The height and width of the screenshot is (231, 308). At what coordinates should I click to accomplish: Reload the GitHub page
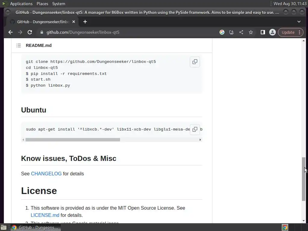(x=30, y=32)
